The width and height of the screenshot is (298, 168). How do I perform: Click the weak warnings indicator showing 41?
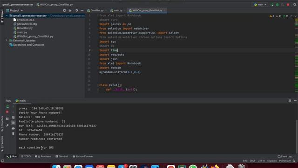[x=278, y=16]
